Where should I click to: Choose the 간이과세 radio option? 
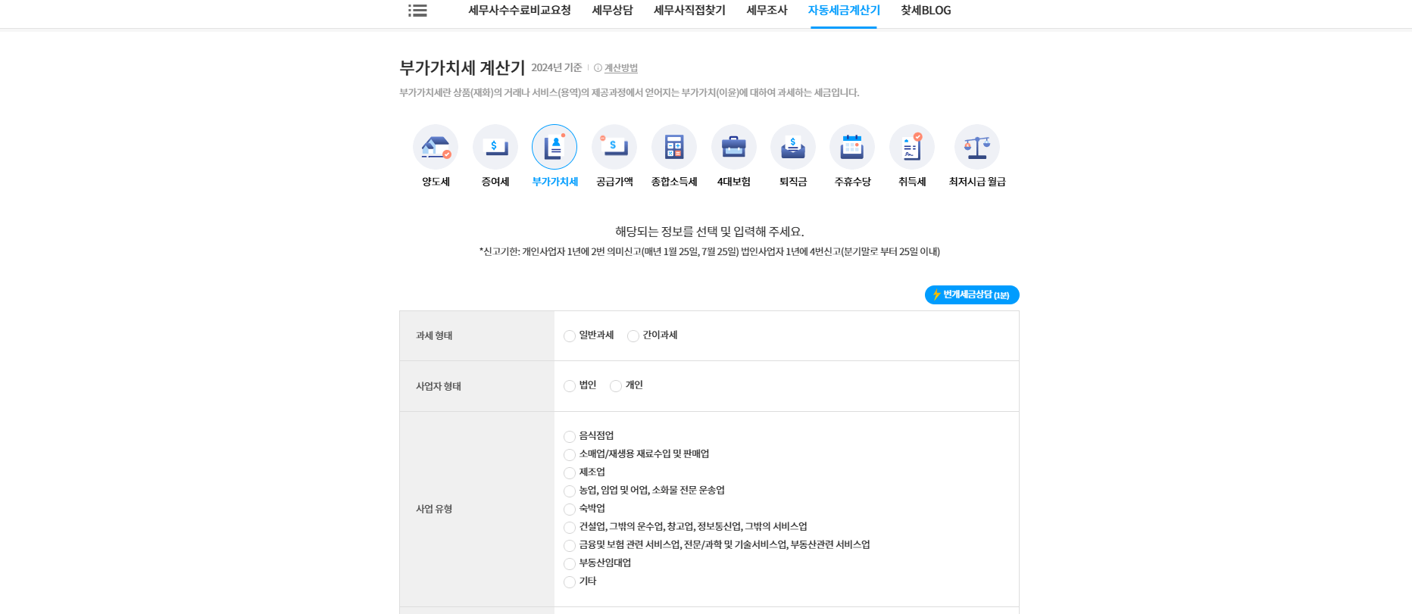pyautogui.click(x=633, y=336)
